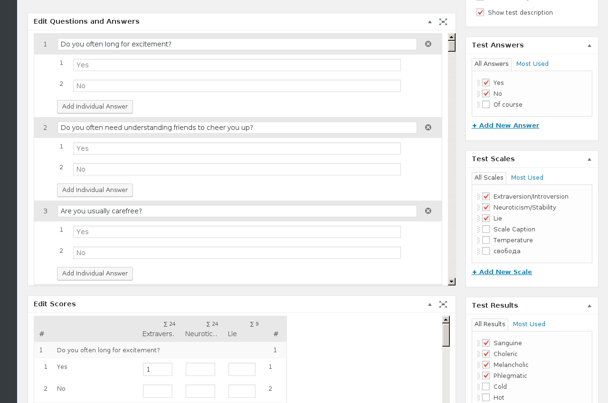Expand Edit Questions and Answers to fullscreen
Screen dimensions: 608x403
(x=443, y=22)
